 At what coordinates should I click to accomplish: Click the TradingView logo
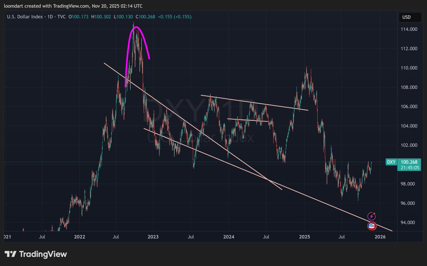pyautogui.click(x=36, y=254)
